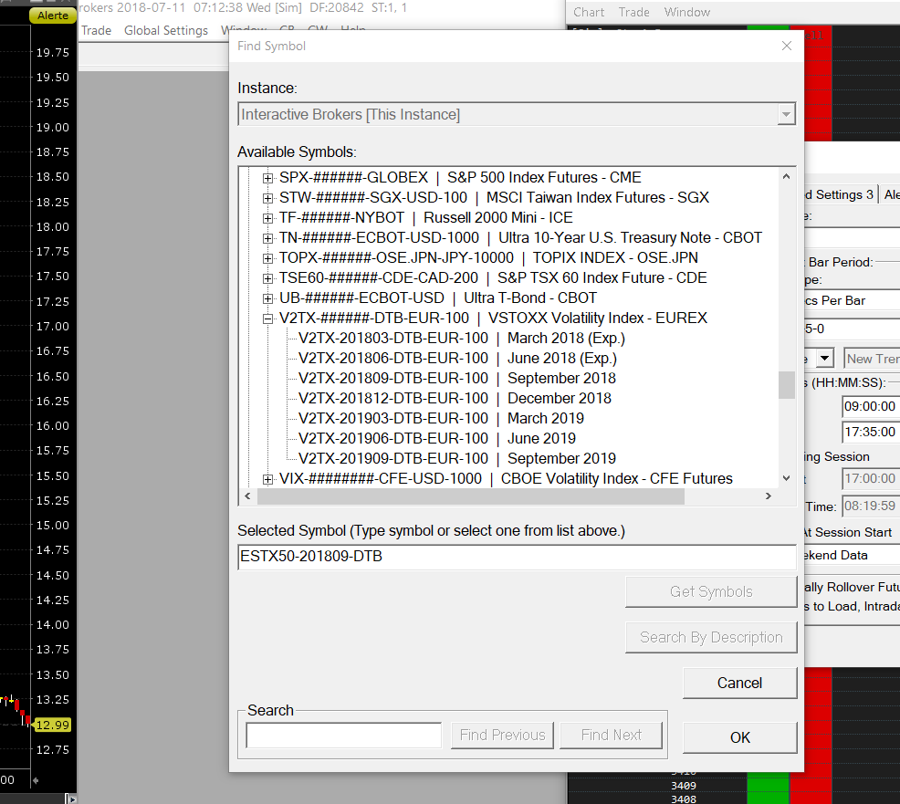Collapse V2TX VSTOXX Volatility Index node
The image size is (900, 804).
click(267, 318)
